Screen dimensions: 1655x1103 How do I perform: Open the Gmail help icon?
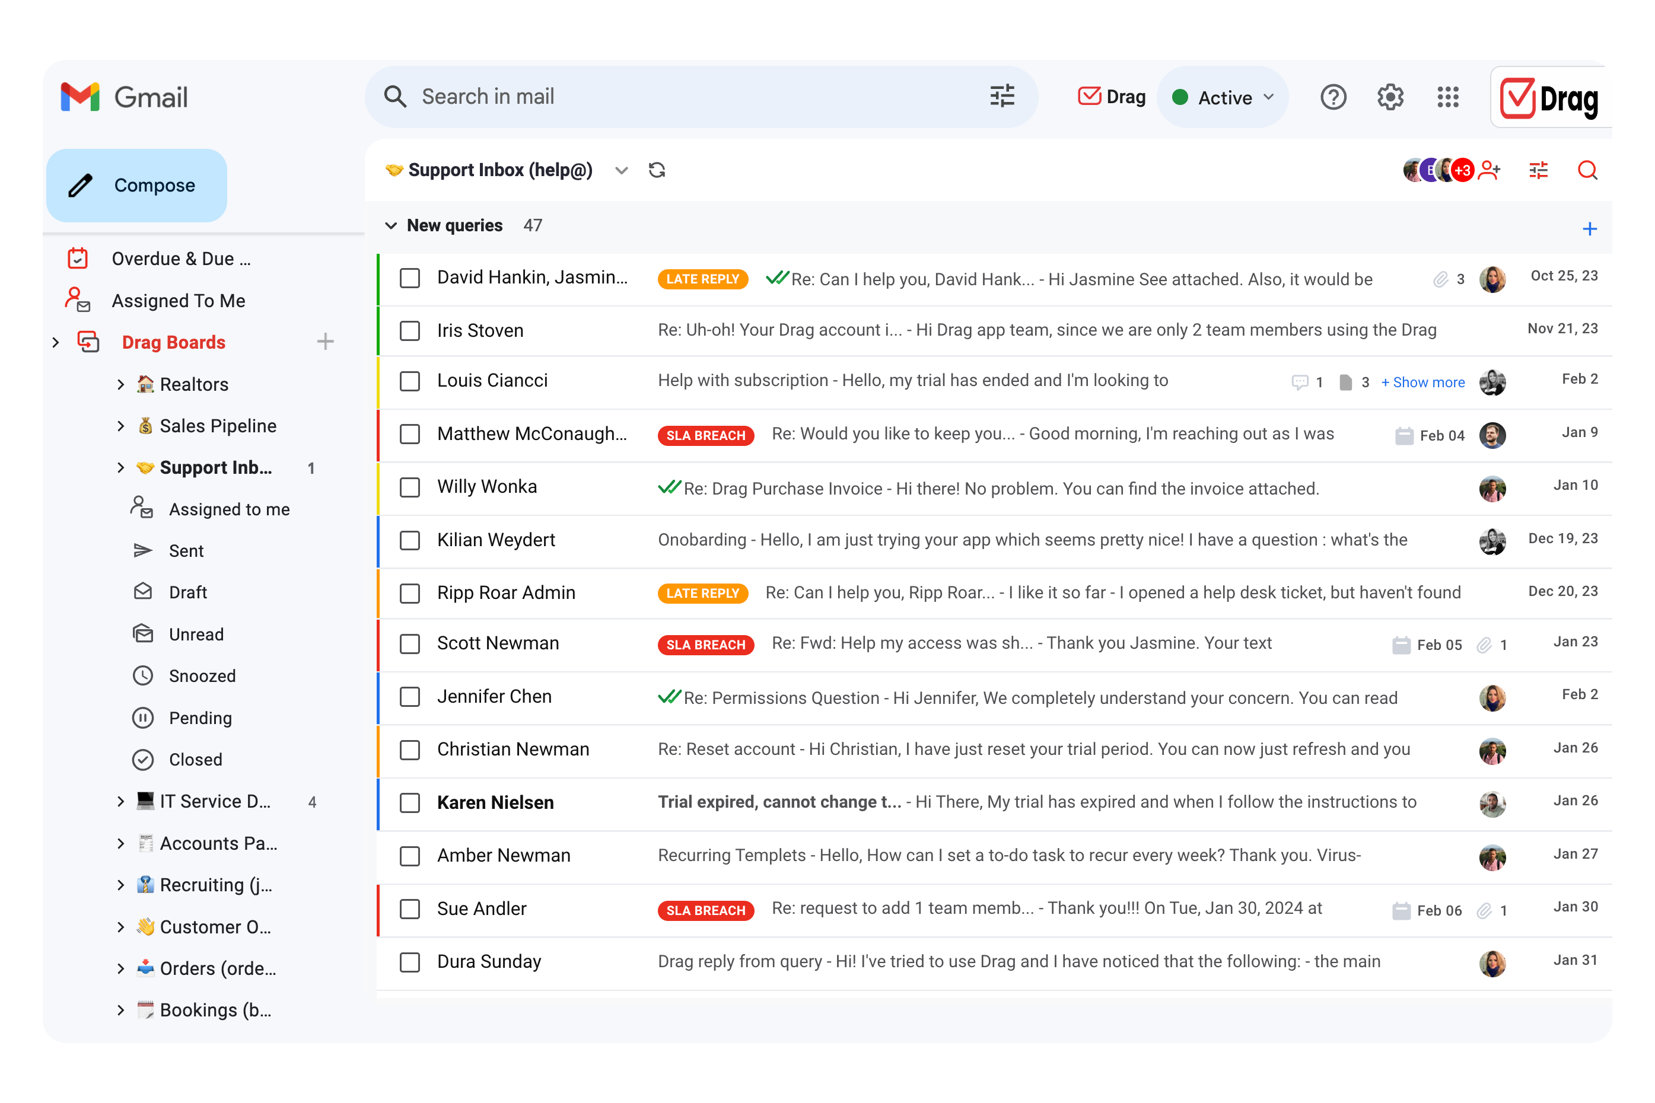click(1333, 97)
